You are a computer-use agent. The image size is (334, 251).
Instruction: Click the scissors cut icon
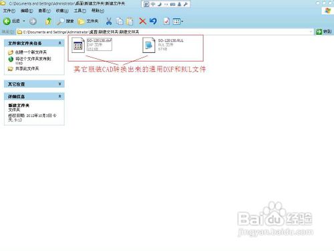click(x=109, y=21)
